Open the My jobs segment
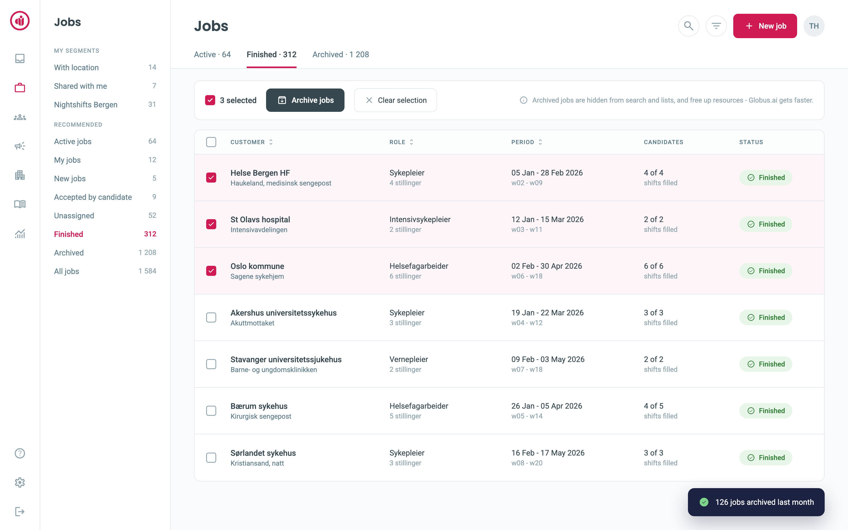848x530 pixels. click(x=105, y=160)
